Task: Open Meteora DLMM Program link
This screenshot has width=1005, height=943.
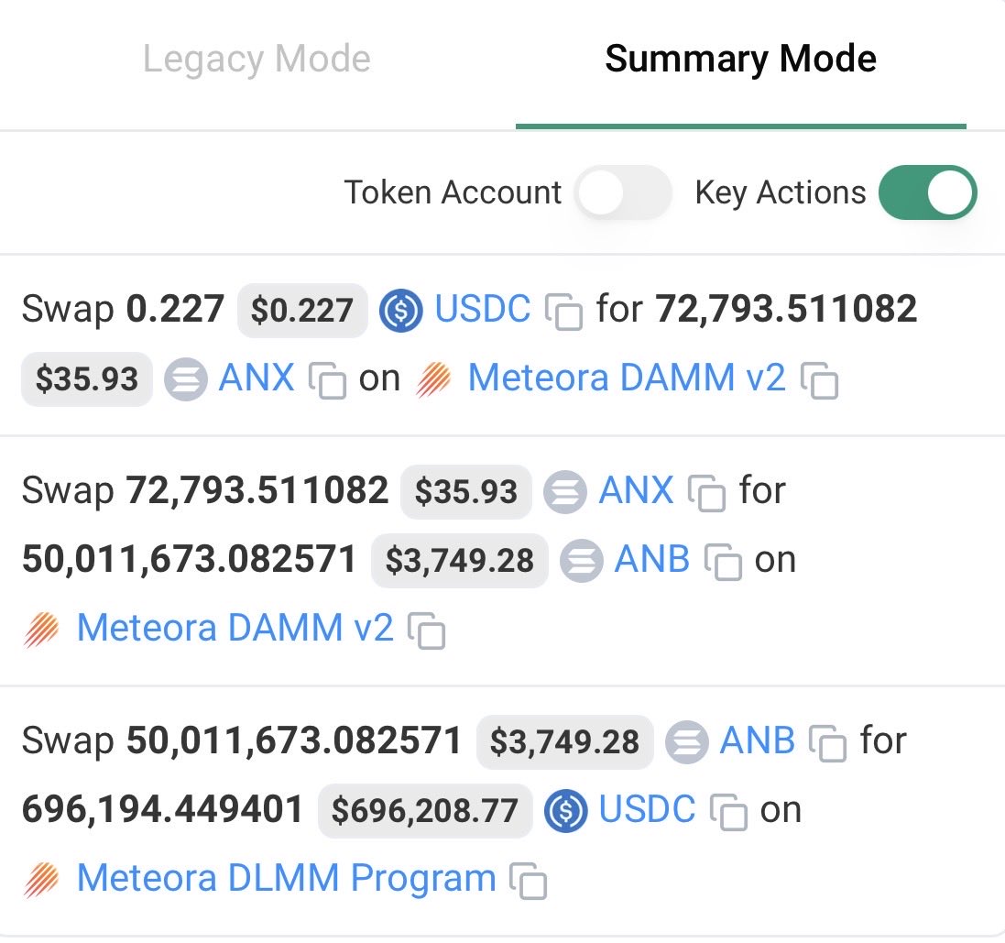Action: (x=287, y=878)
